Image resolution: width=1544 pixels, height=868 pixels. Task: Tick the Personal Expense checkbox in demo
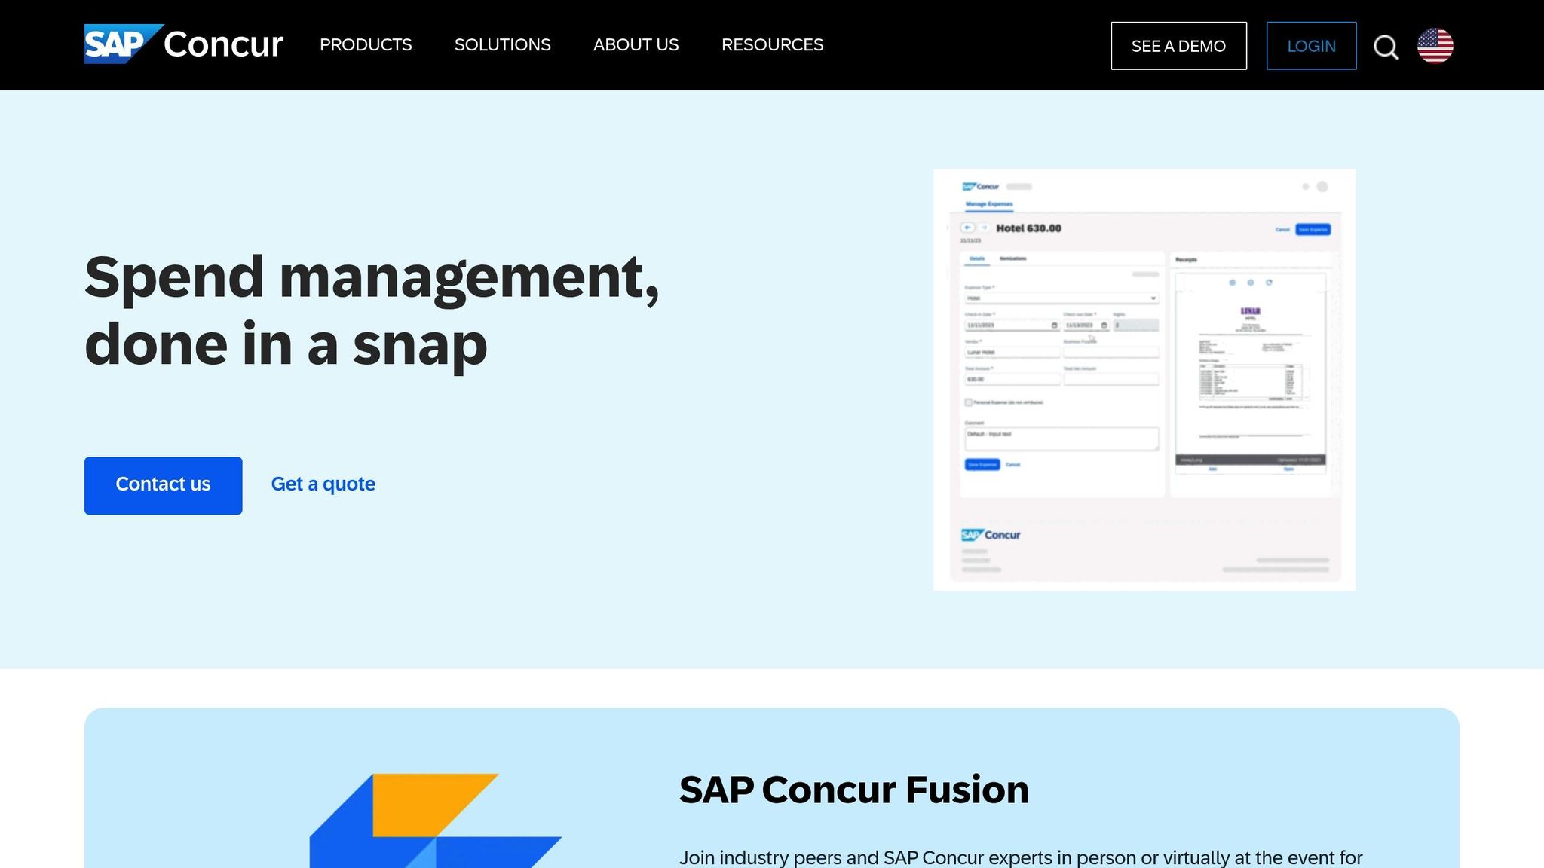969,402
